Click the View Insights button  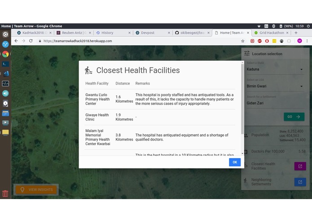click(x=36, y=190)
